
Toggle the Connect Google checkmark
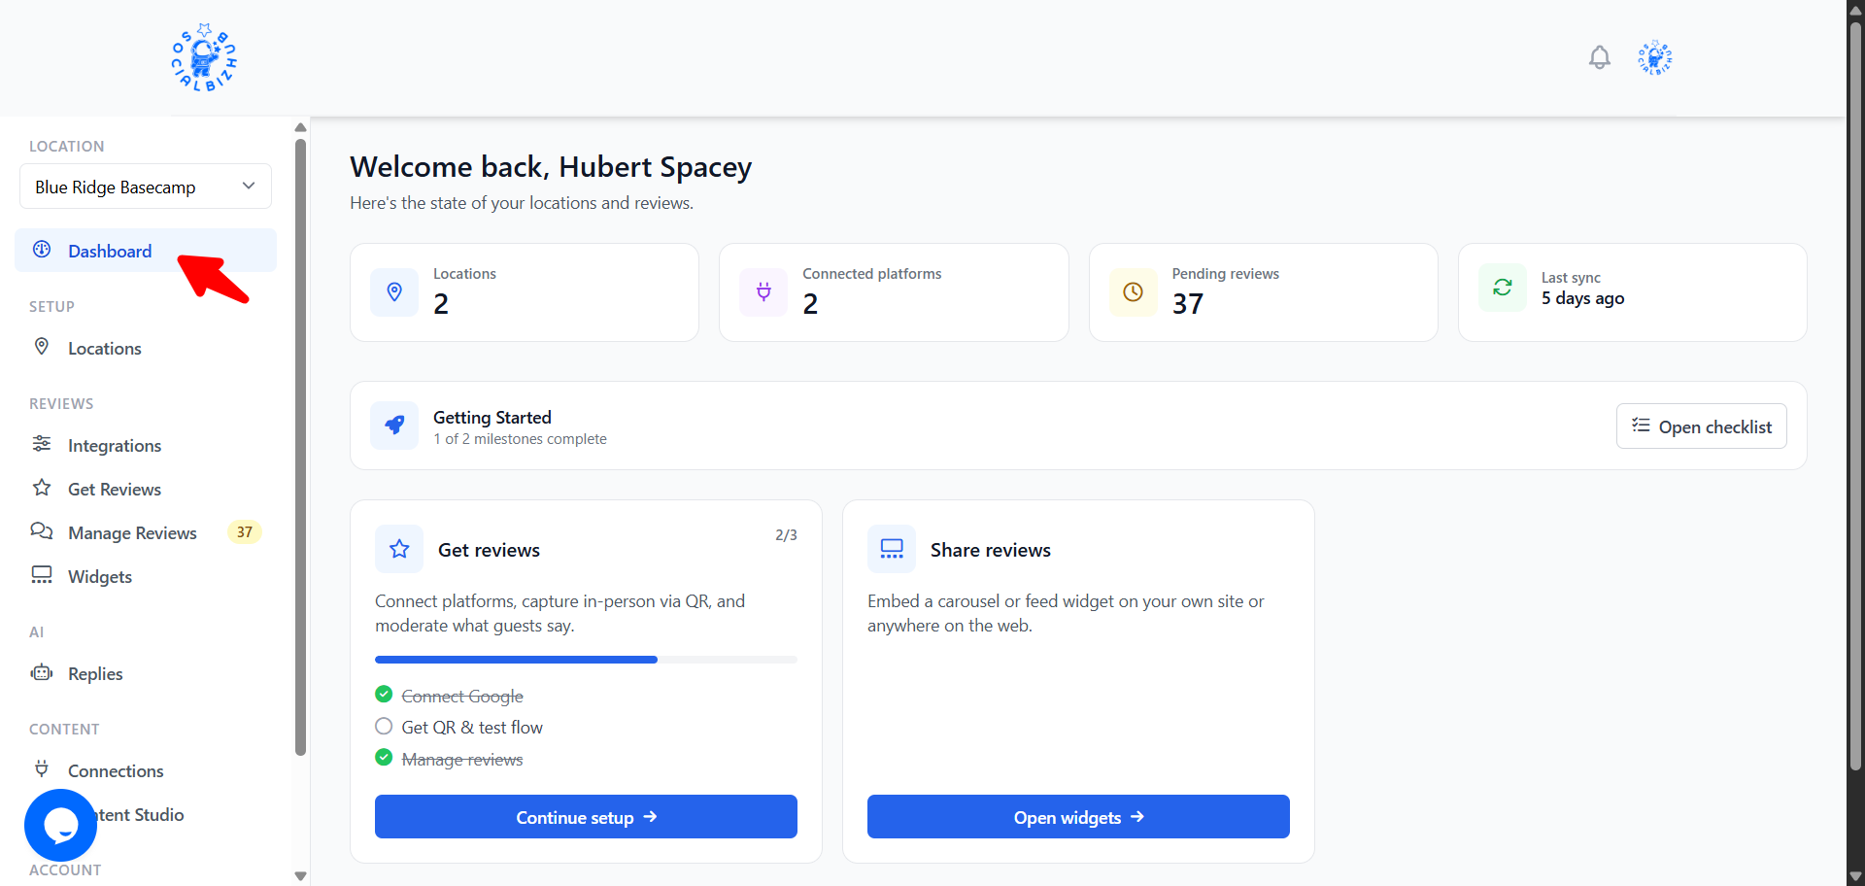pyautogui.click(x=384, y=695)
